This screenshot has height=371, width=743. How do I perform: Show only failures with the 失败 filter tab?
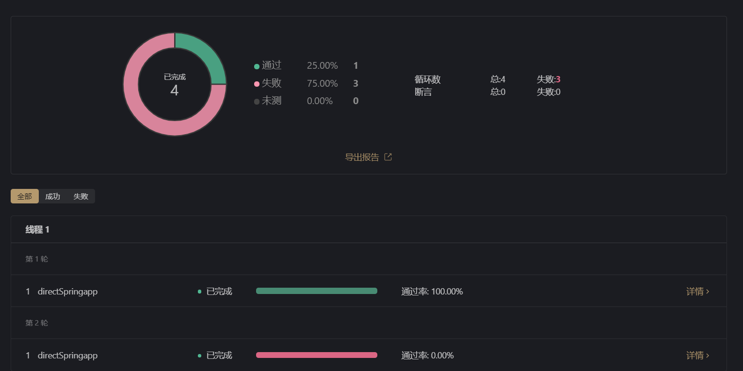81,196
